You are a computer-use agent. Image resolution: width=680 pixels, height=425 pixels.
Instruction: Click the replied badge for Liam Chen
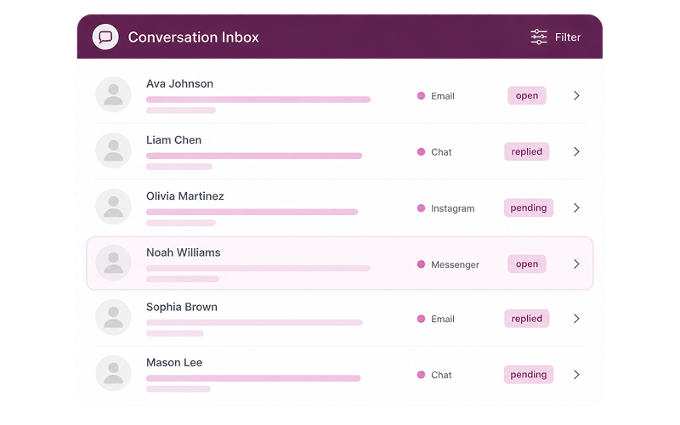pos(526,151)
